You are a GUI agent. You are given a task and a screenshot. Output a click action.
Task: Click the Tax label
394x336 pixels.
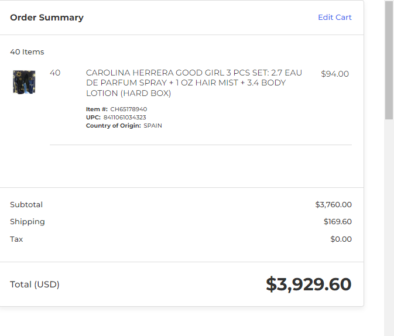16,239
